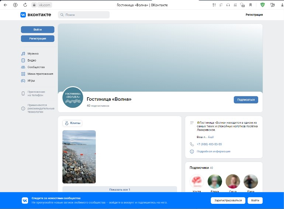Viewport: 284px width, 209px height.
Task: Open the browser downloads arrow icon
Action: point(282,5)
